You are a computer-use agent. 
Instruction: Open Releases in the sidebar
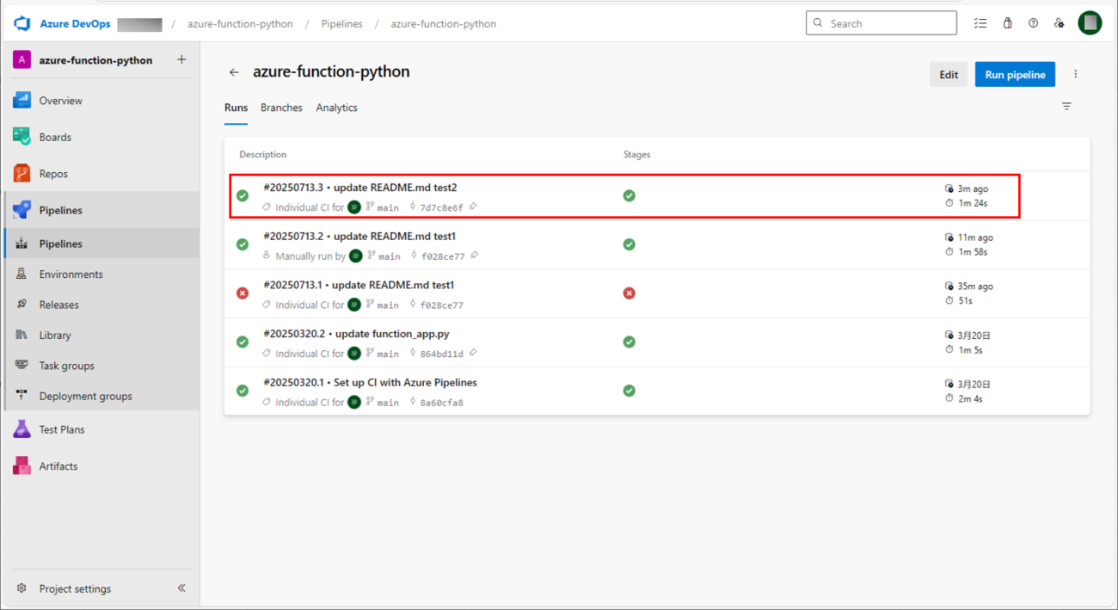pos(101,305)
